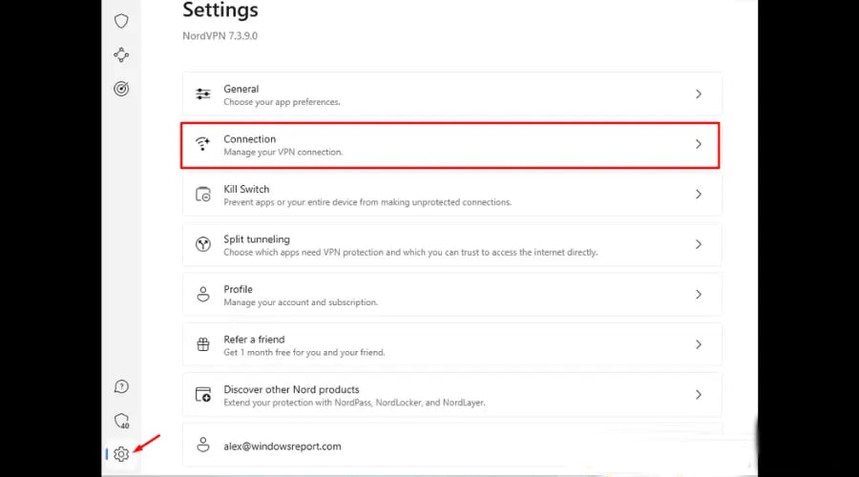Image resolution: width=859 pixels, height=477 pixels.
Task: Open the Settings gear icon in sidebar
Action: tap(121, 454)
